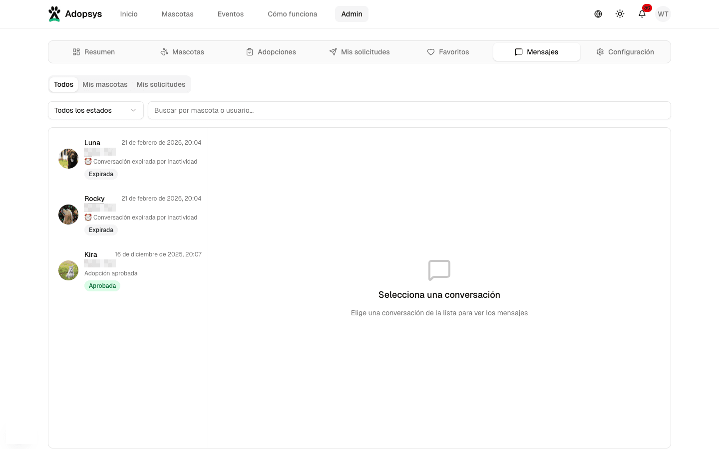Open the WT profile avatar
The width and height of the screenshot is (719, 449).
pyautogui.click(x=663, y=14)
